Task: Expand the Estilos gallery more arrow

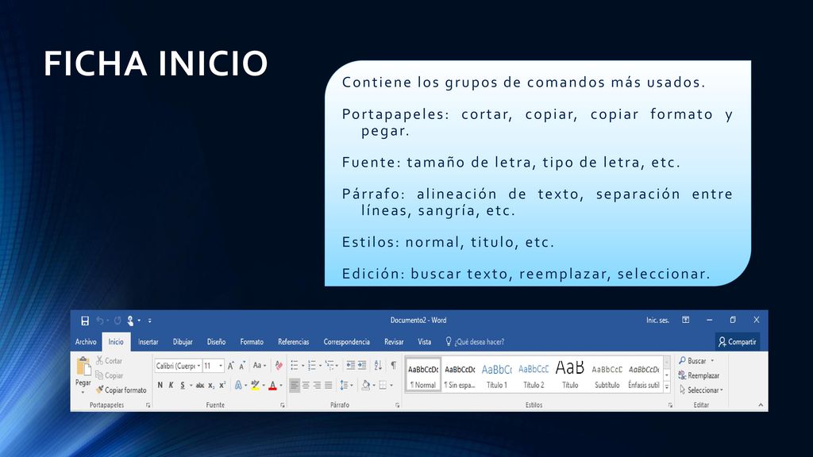Action: click(x=667, y=386)
